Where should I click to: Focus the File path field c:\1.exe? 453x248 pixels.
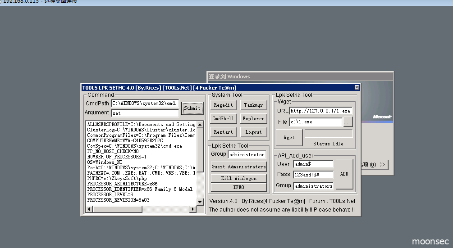(x=316, y=122)
